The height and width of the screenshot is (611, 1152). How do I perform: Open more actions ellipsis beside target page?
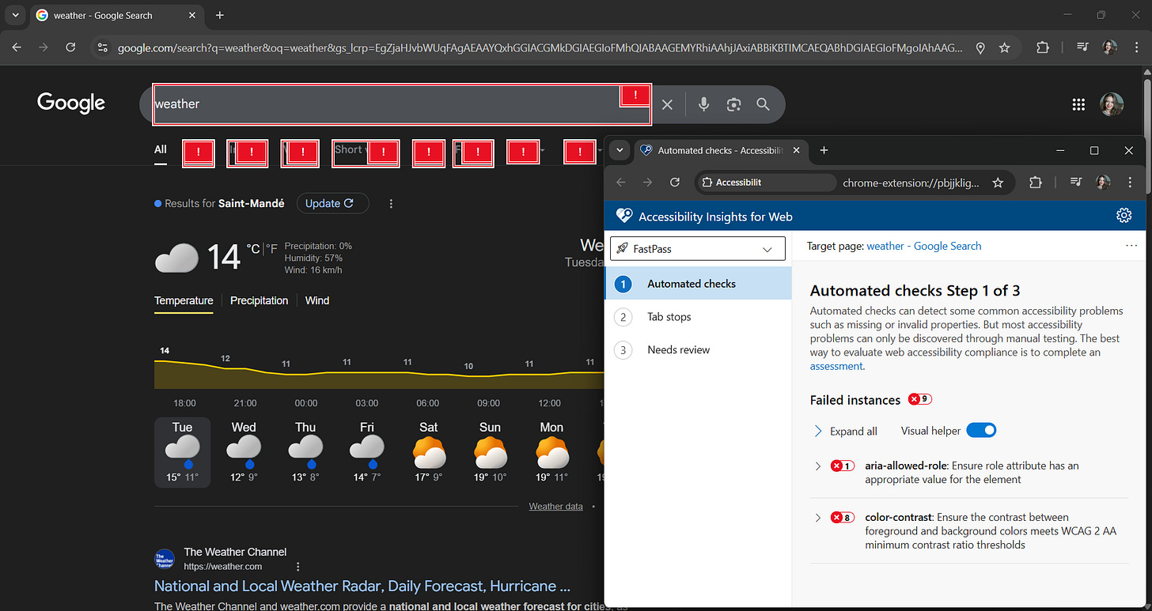coord(1131,246)
